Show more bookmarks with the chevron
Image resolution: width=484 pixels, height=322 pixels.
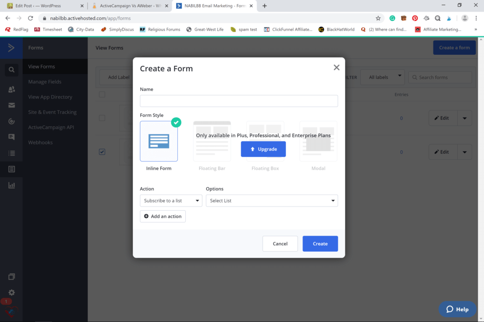[475, 30]
